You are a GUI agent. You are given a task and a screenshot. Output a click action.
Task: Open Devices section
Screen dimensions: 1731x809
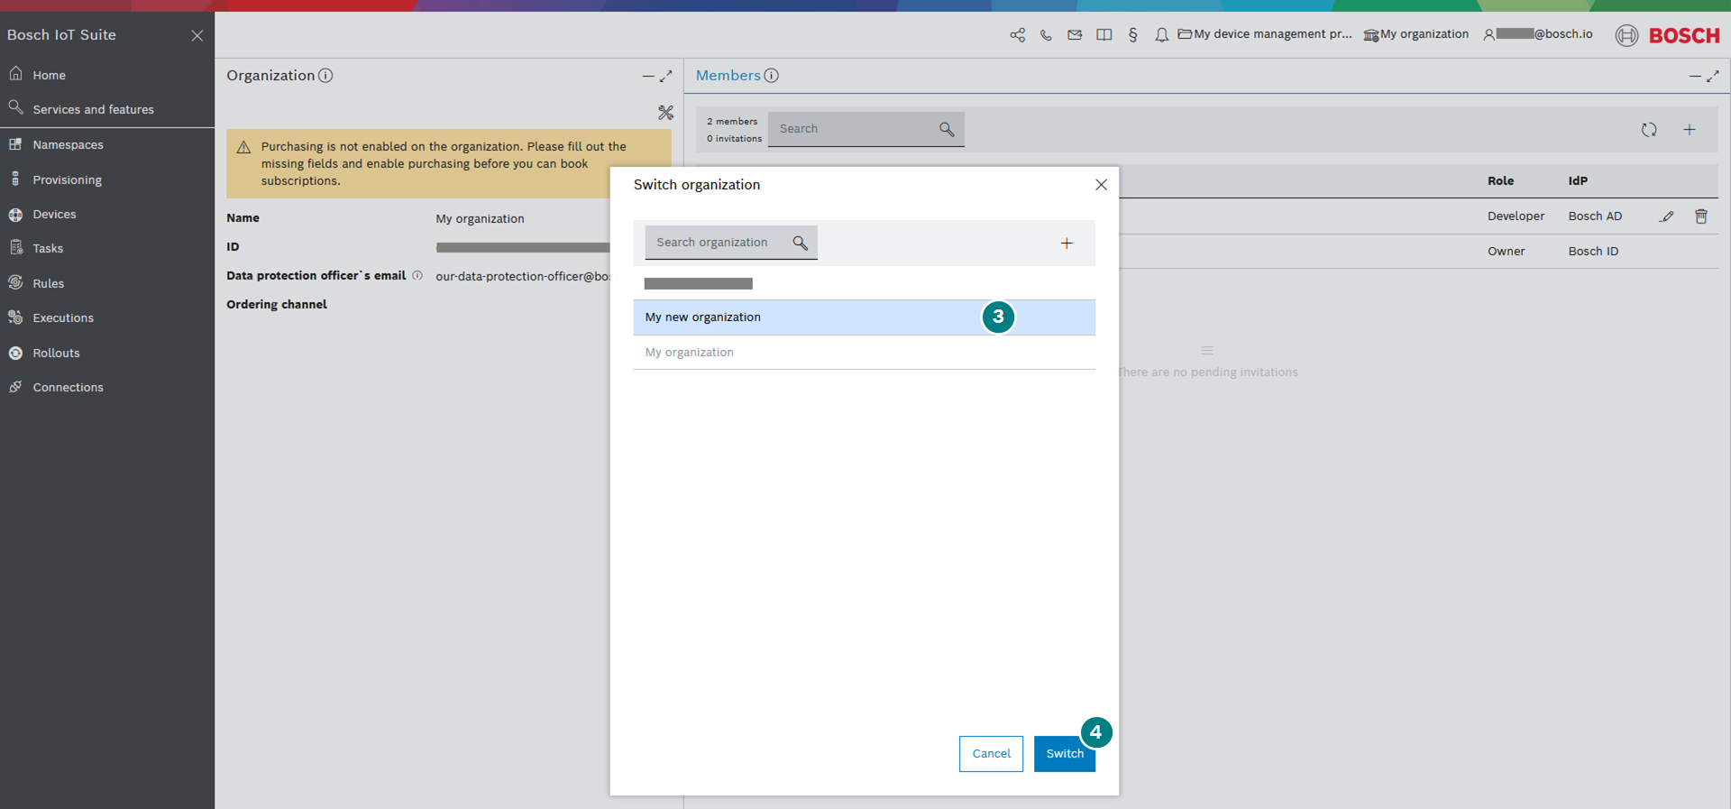(x=54, y=214)
